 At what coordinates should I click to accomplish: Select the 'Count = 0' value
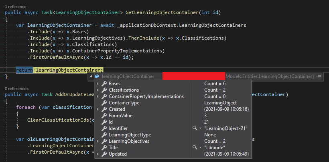pyautogui.click(x=215, y=96)
